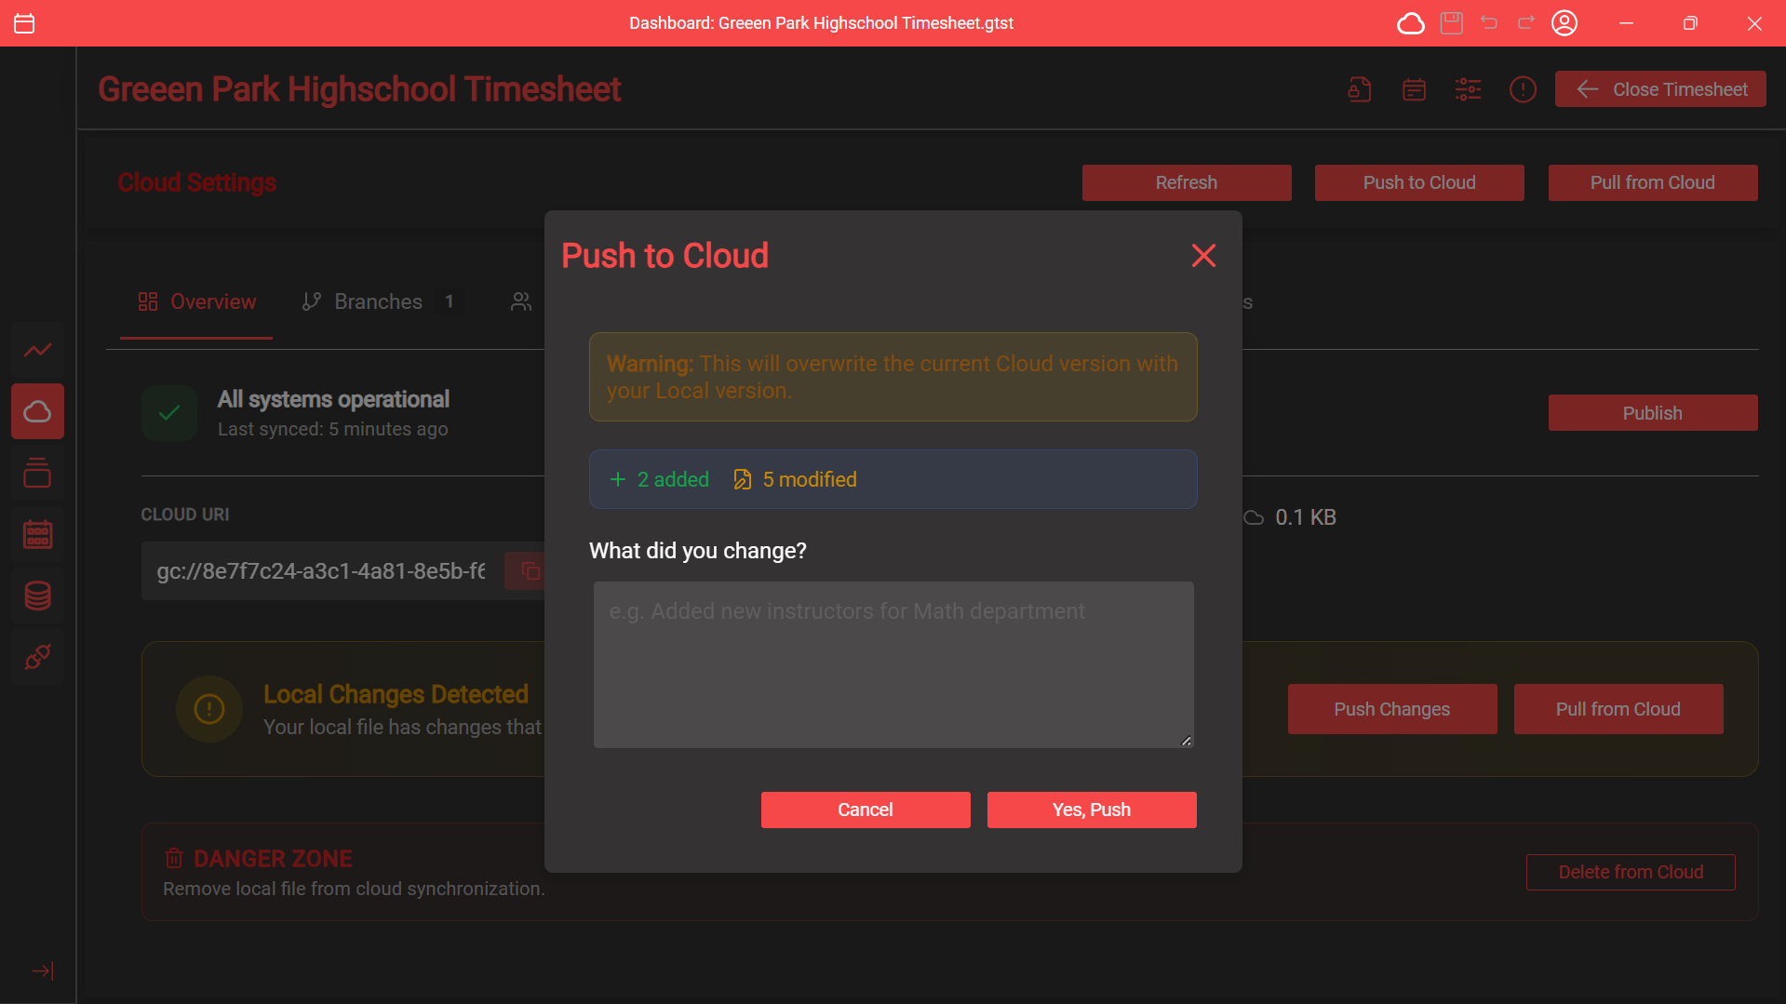This screenshot has width=1786, height=1004.
Task: Collapse the sidebar with the bottom arrow
Action: [x=42, y=971]
